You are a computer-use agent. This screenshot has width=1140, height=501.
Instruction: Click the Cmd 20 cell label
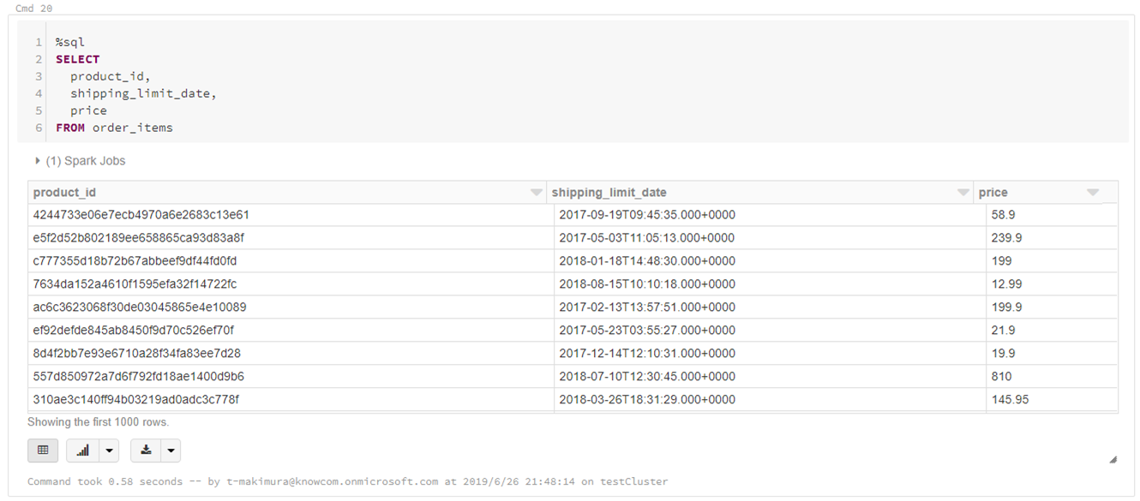click(x=33, y=8)
